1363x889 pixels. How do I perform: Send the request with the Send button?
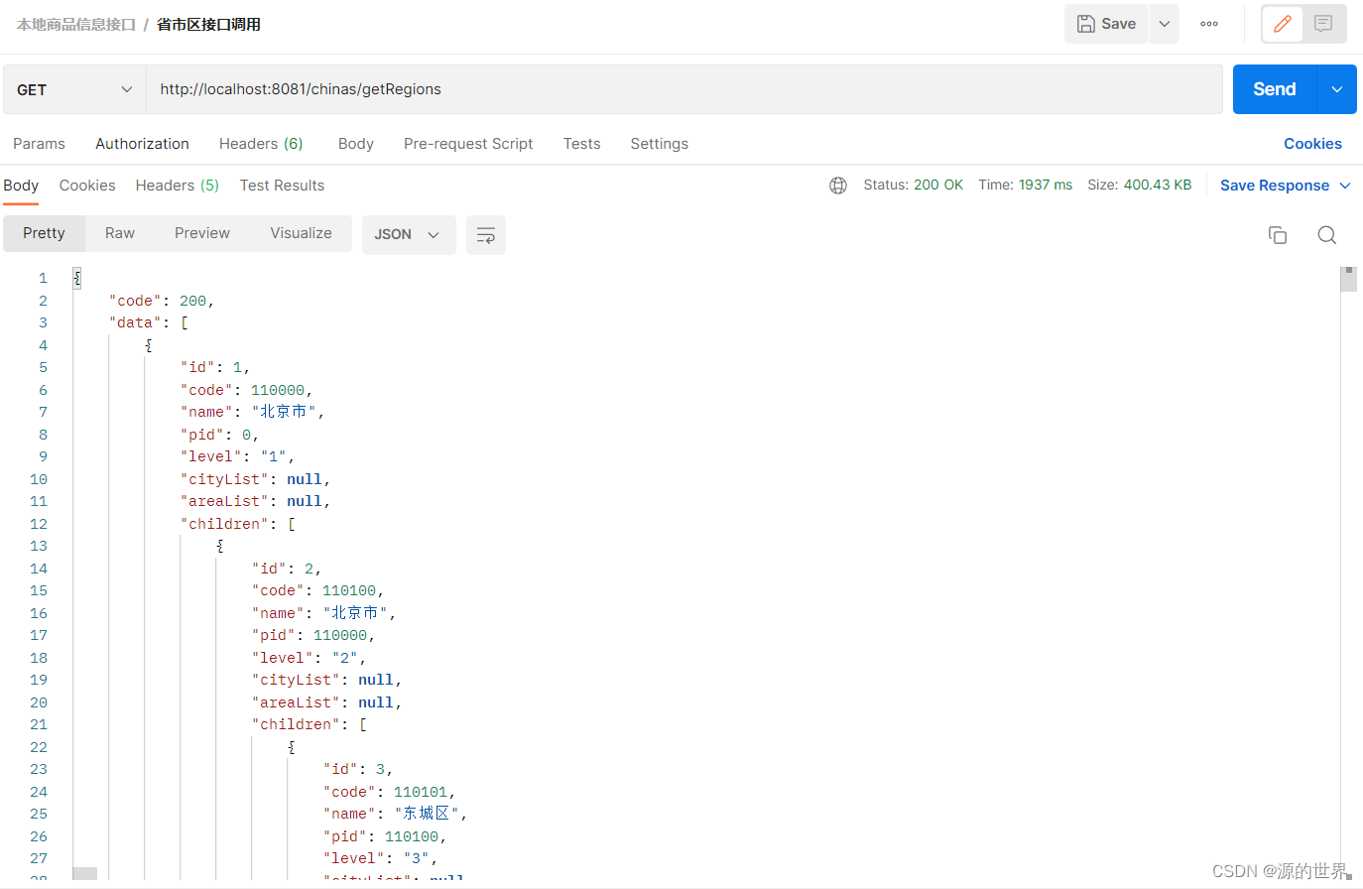1275,89
